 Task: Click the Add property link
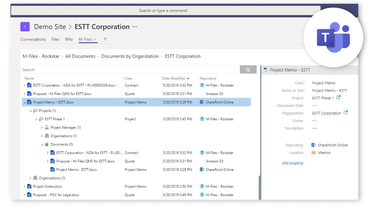click(x=293, y=163)
